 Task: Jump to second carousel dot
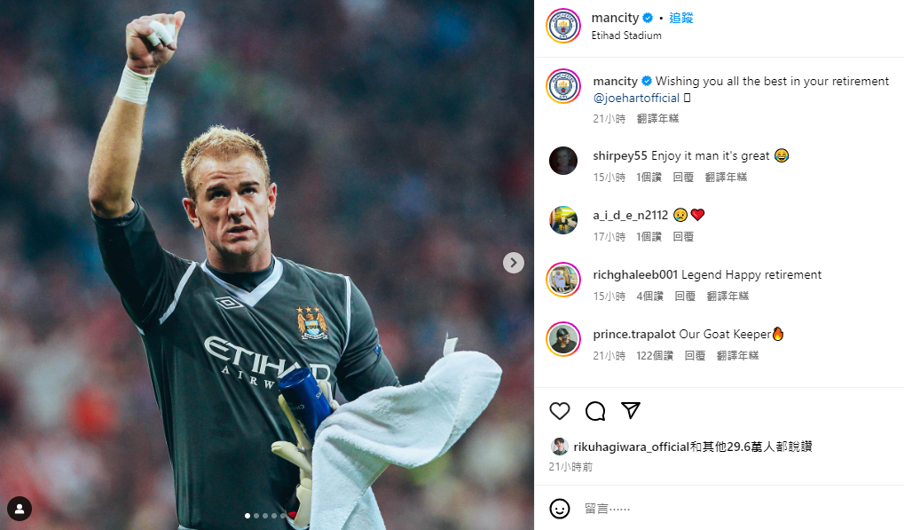(x=256, y=516)
